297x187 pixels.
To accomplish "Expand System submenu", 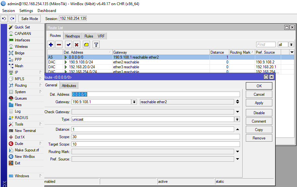I will [40, 92].
